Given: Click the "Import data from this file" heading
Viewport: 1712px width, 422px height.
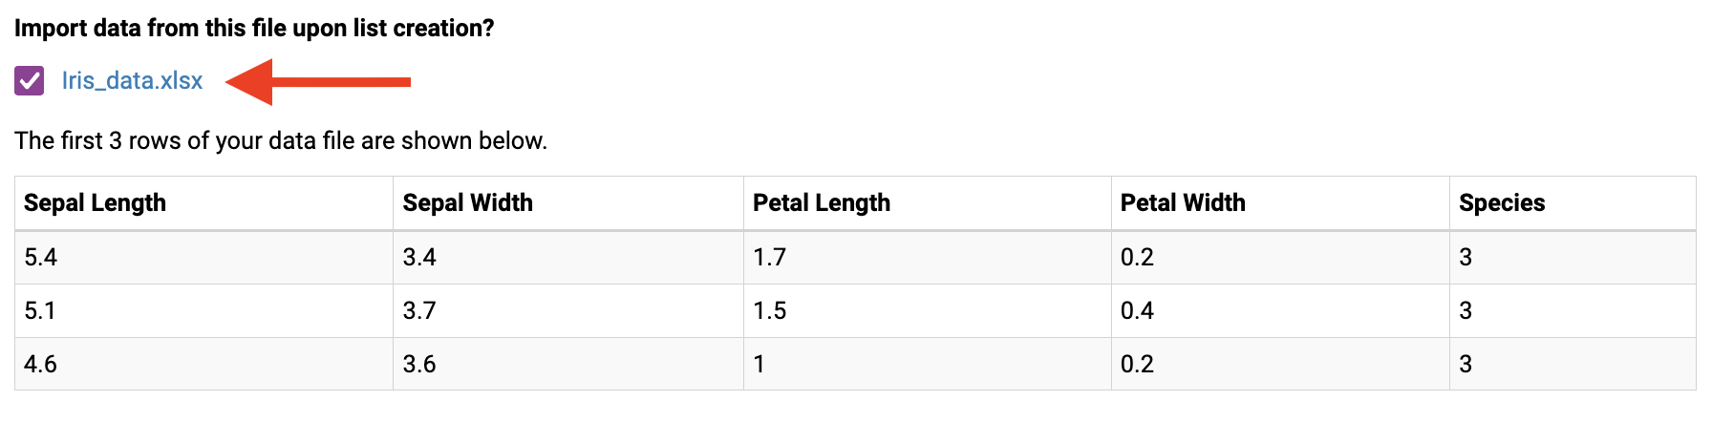Looking at the screenshot, I should (x=254, y=28).
